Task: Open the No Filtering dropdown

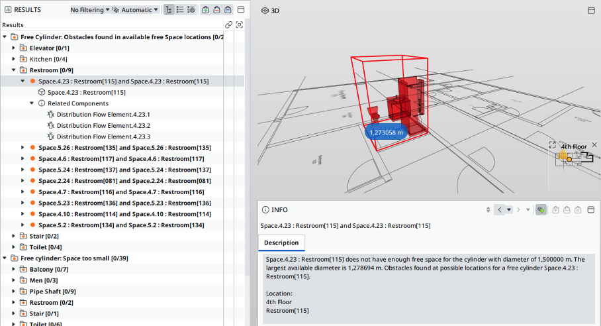Action: 90,9
